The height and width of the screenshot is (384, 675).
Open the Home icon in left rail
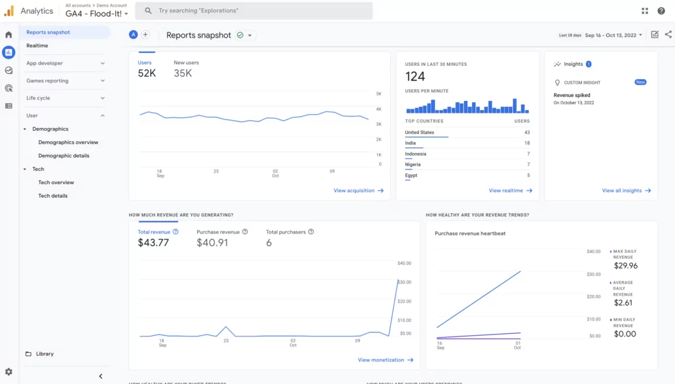(x=9, y=34)
